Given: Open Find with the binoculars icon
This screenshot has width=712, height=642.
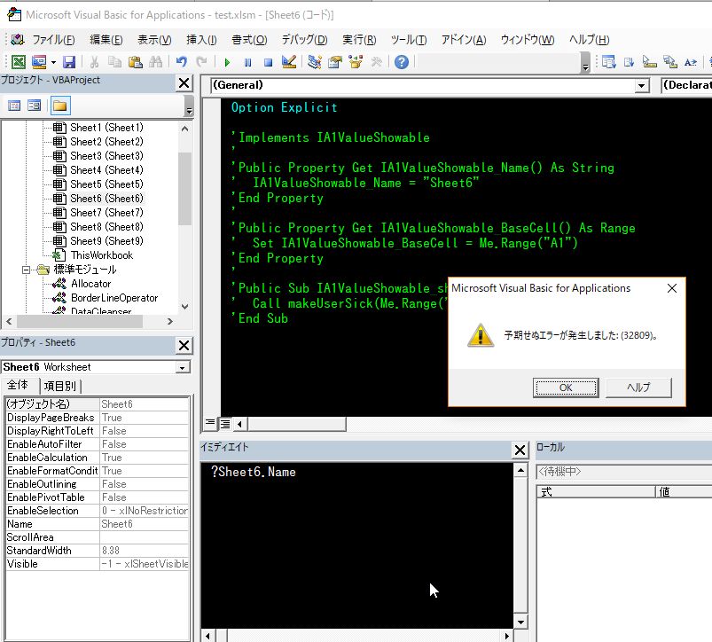Looking at the screenshot, I should coord(155,61).
